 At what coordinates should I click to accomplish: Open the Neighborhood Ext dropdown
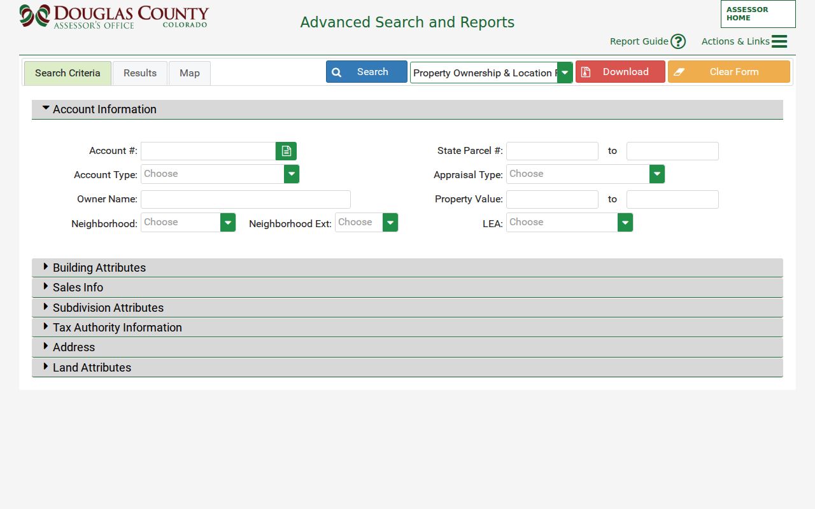point(366,222)
